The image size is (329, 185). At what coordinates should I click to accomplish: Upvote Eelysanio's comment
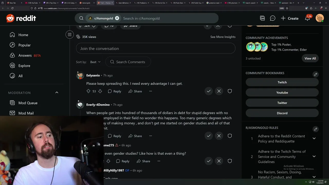(88, 91)
